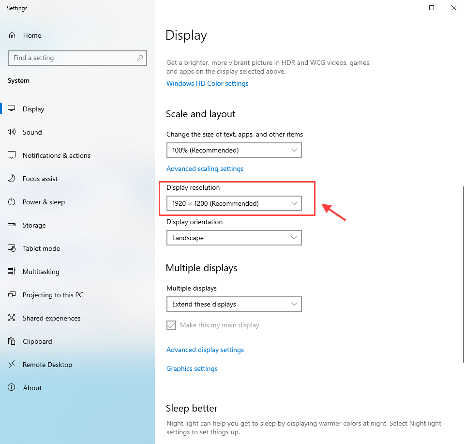Click the Advanced display settings link
This screenshot has height=444, width=465.
pos(205,350)
